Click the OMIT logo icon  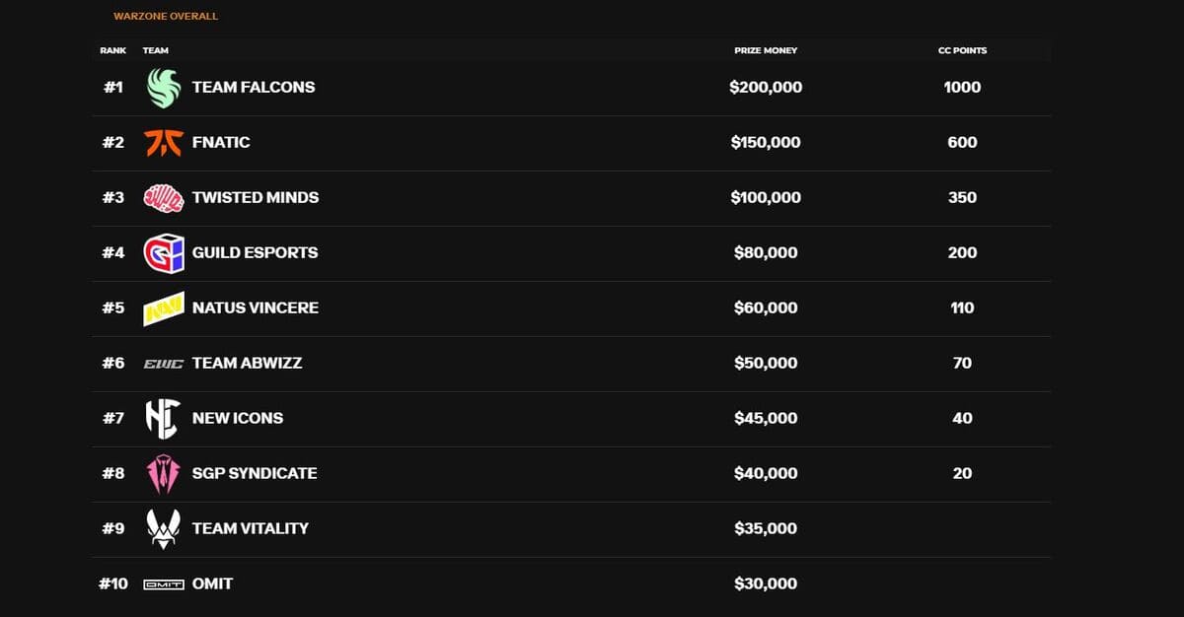pos(164,584)
